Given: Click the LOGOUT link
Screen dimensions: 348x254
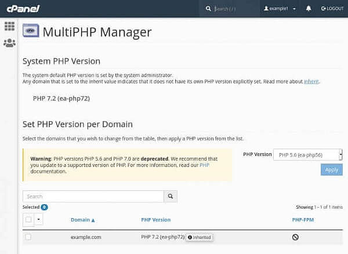Looking at the screenshot, I should [332, 9].
